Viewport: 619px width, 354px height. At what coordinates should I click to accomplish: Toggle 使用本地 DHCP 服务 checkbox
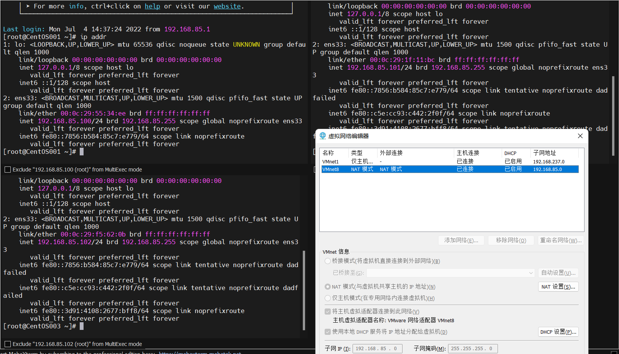coord(328,332)
